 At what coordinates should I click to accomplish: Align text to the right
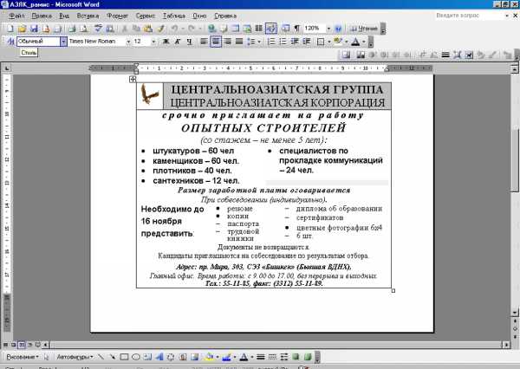[227, 42]
